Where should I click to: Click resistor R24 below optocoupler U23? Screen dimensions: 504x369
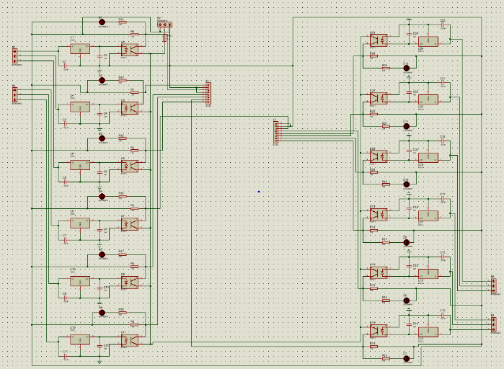373,56
